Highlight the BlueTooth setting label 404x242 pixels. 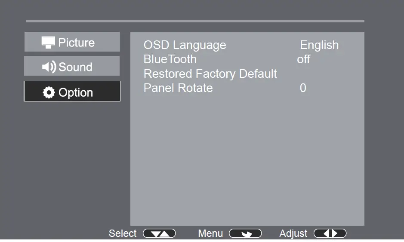[x=170, y=59]
